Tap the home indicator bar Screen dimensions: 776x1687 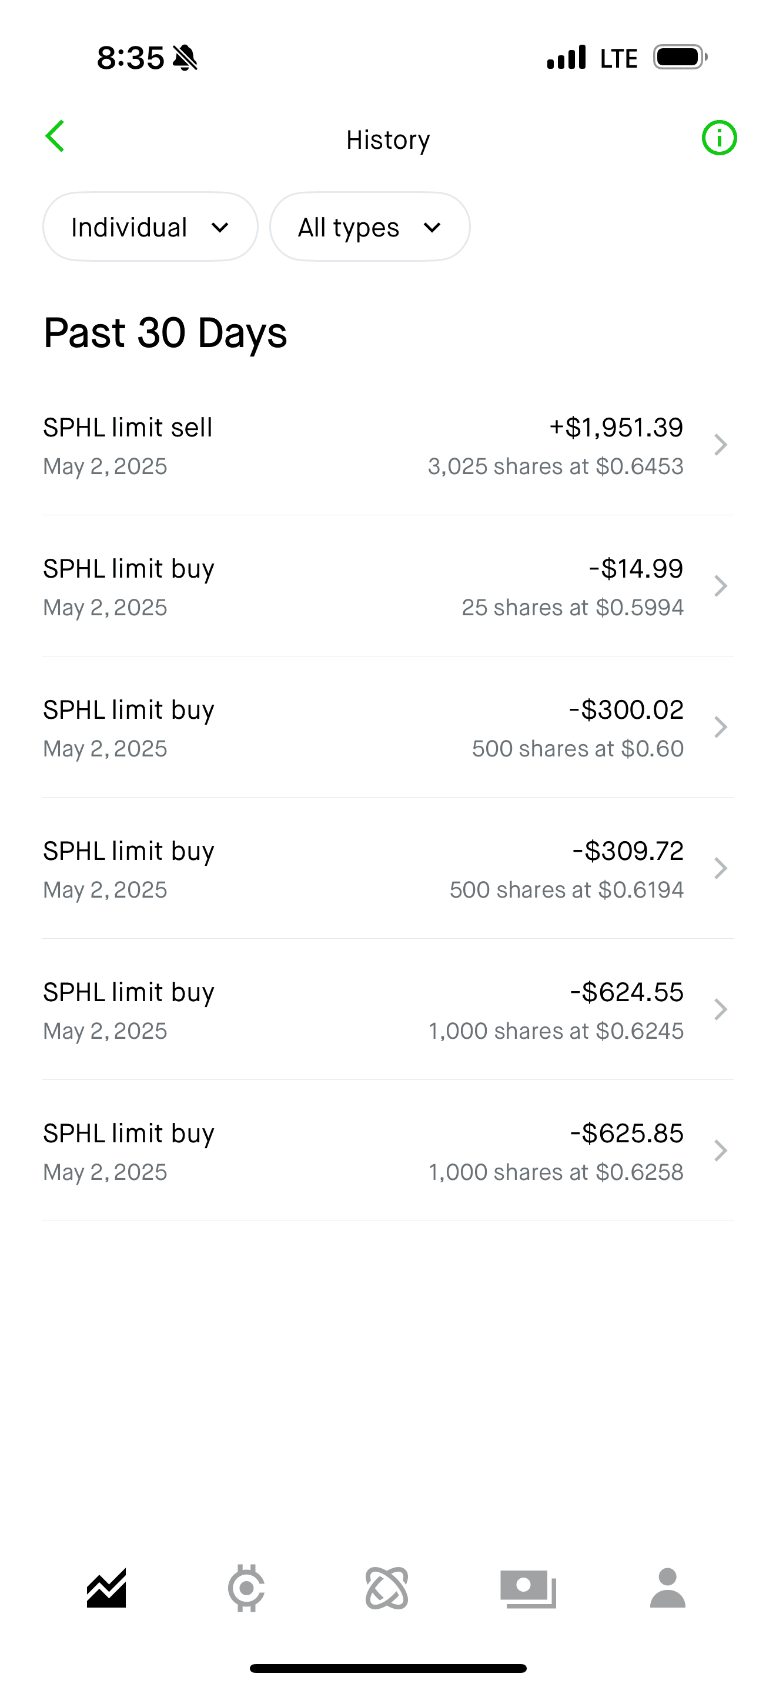[388, 1668]
